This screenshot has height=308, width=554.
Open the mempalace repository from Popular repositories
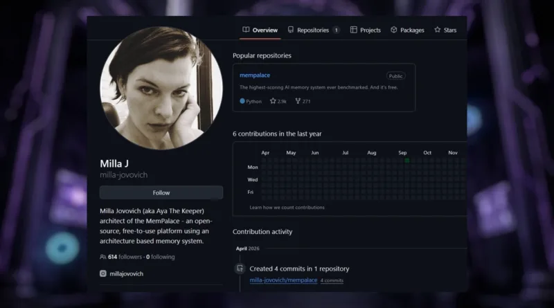point(254,75)
